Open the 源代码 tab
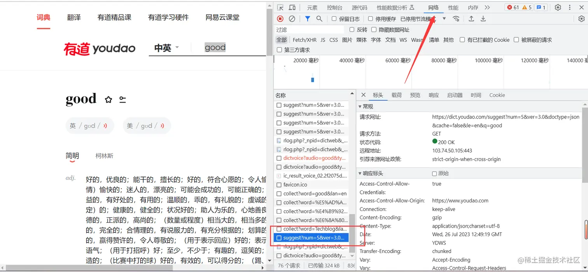588x272 pixels. click(359, 7)
